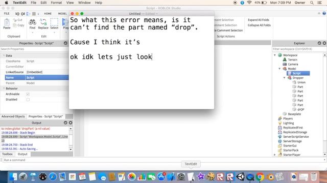Open the Format menu
The width and height of the screenshot is (327, 183).
[56, 3]
